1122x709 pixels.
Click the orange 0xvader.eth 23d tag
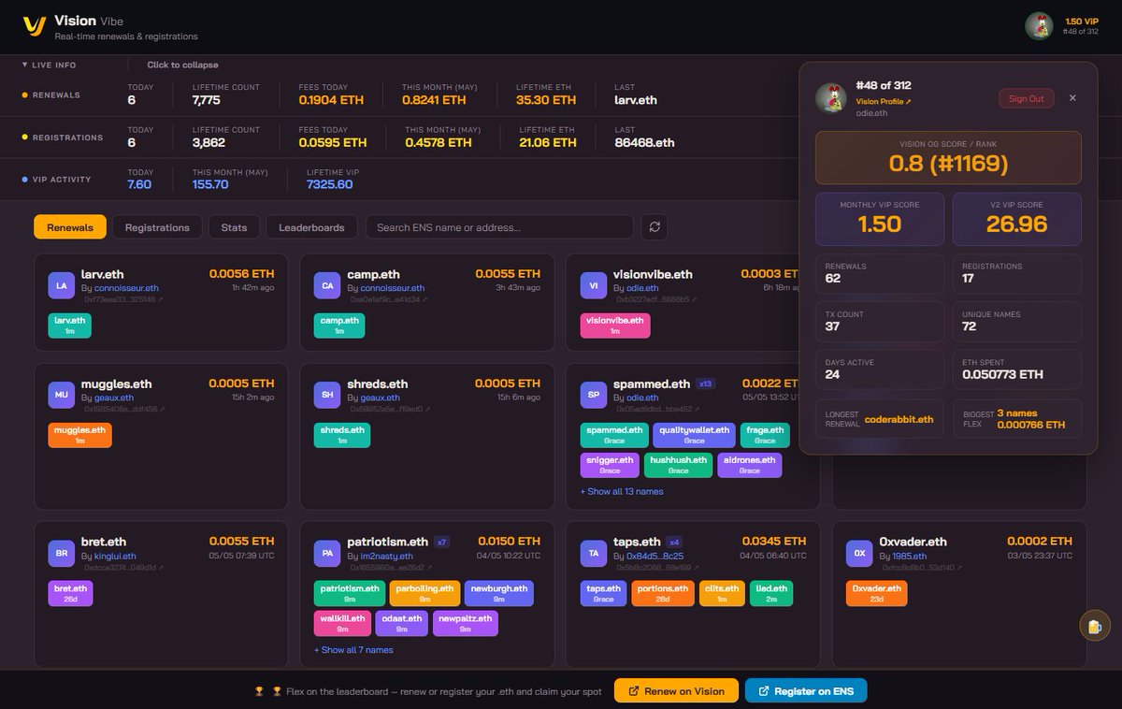(876, 593)
